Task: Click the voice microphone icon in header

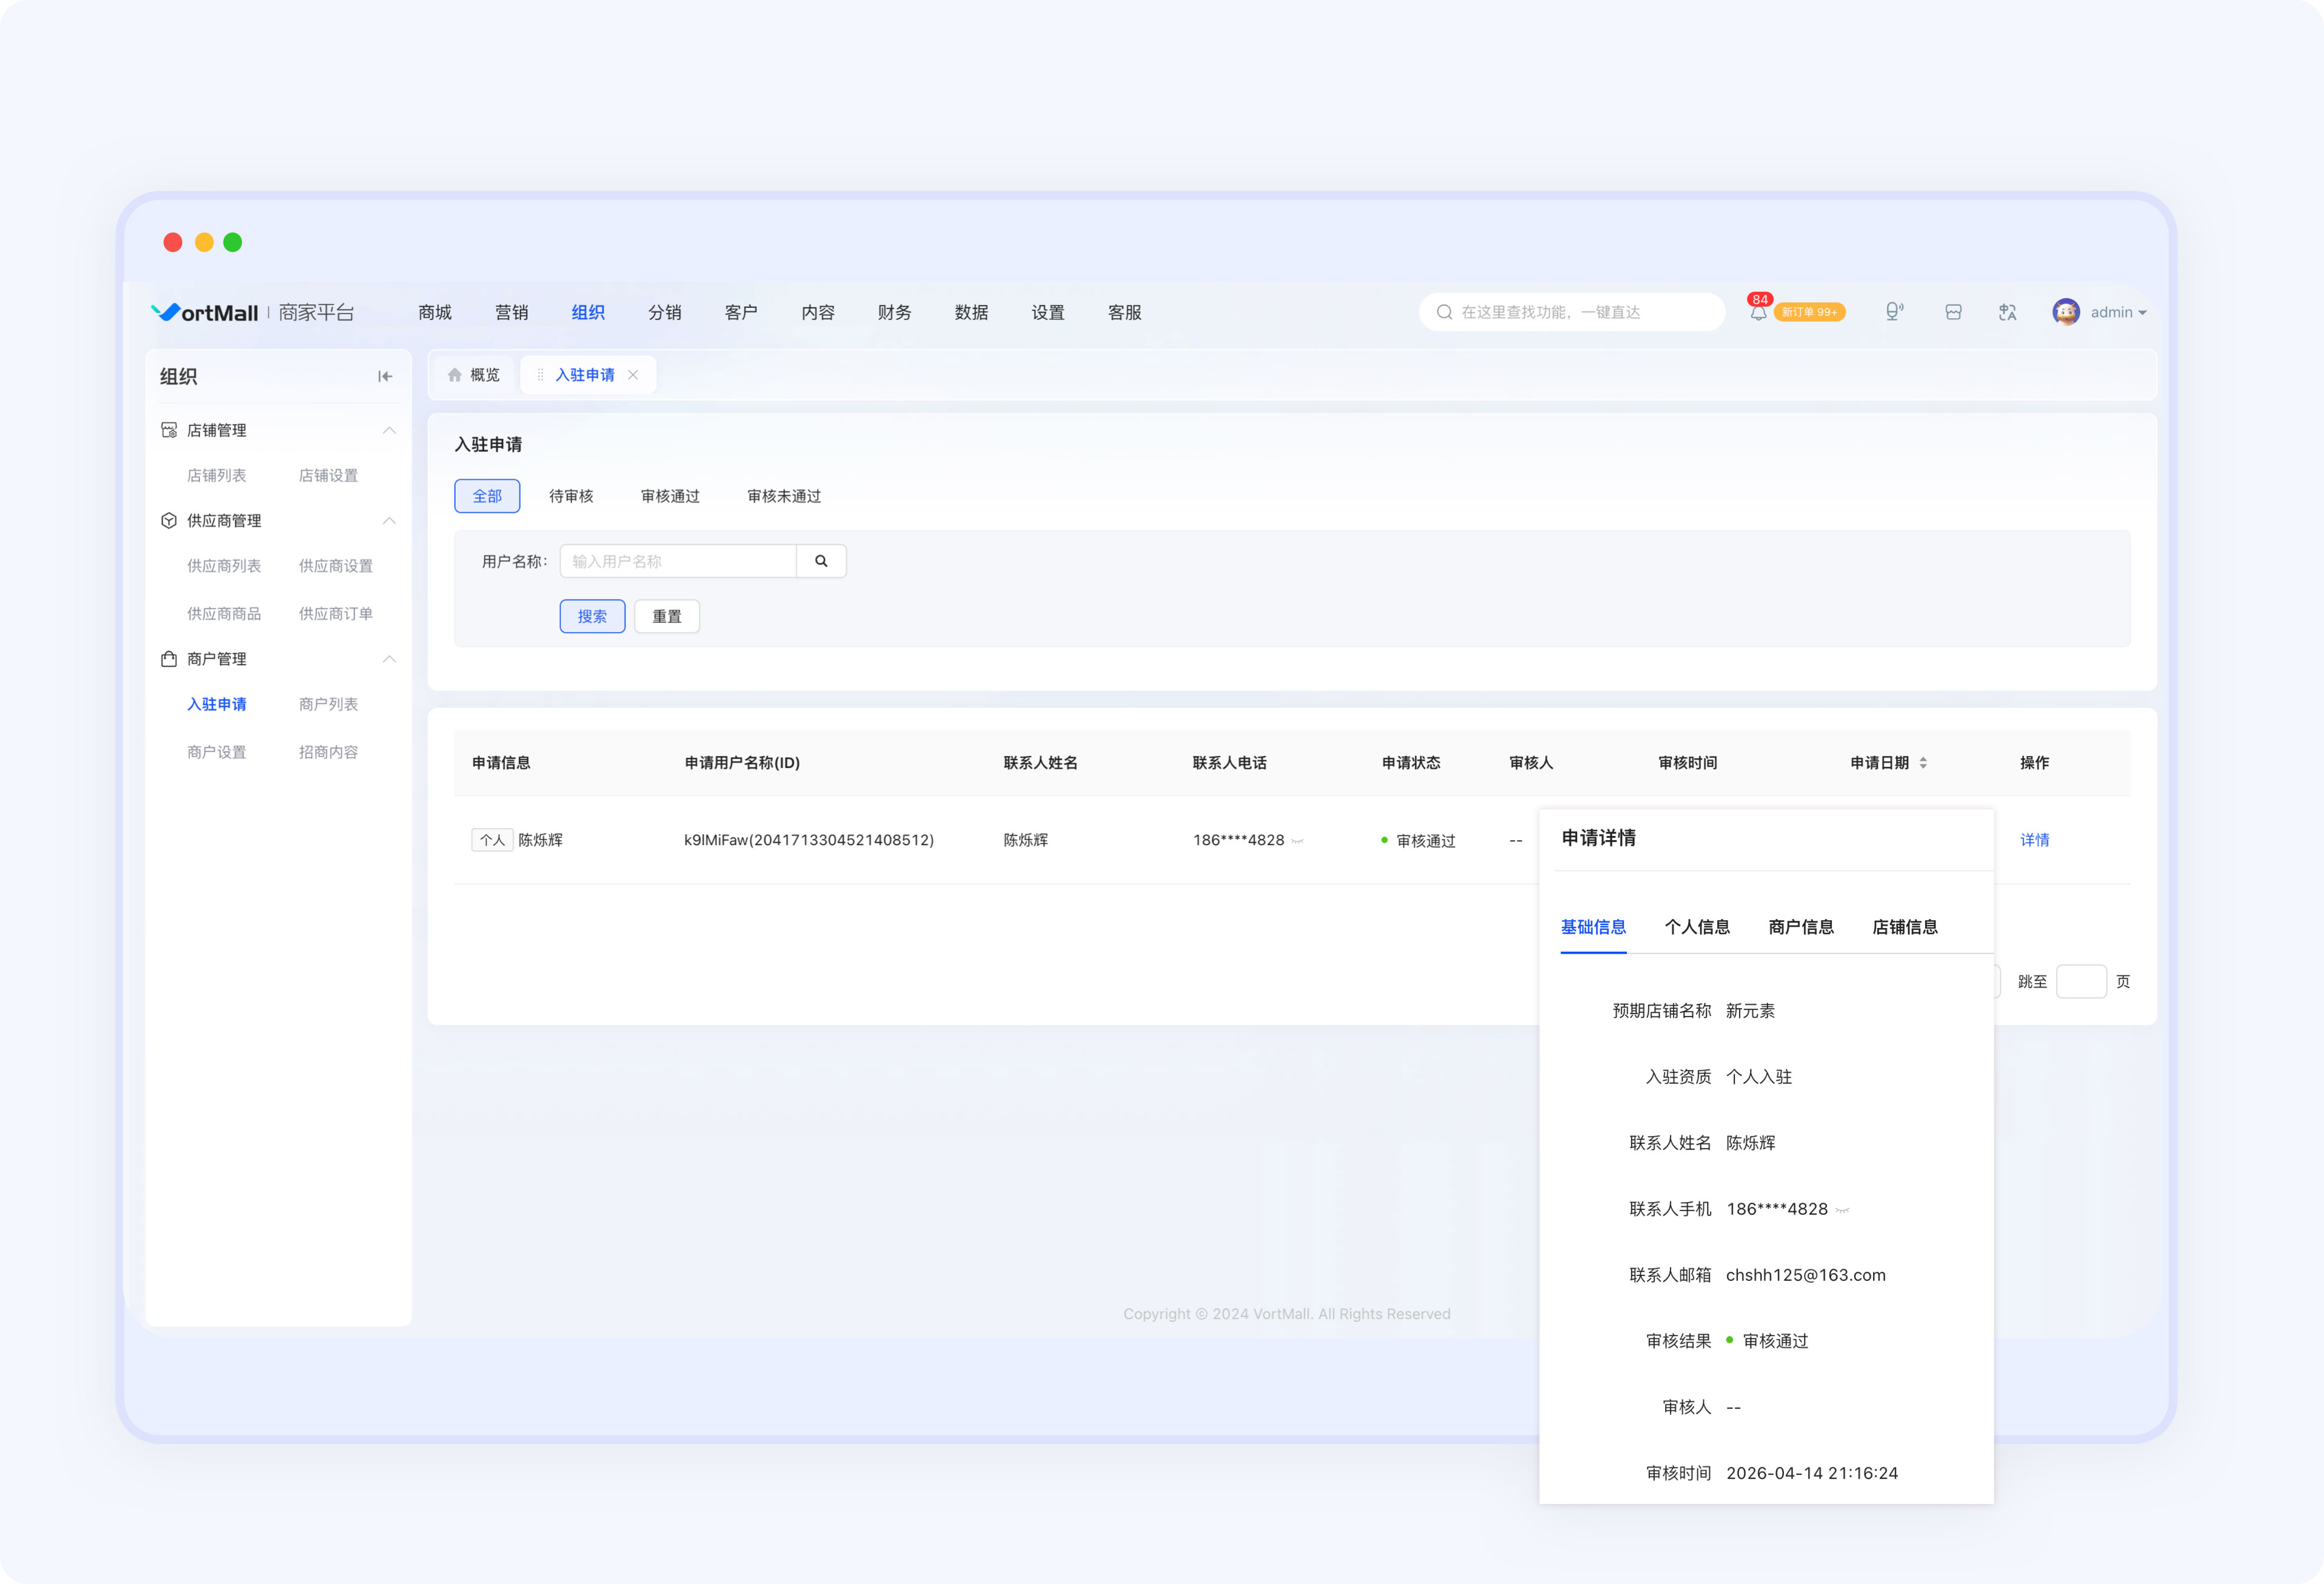Action: pos(1894,312)
